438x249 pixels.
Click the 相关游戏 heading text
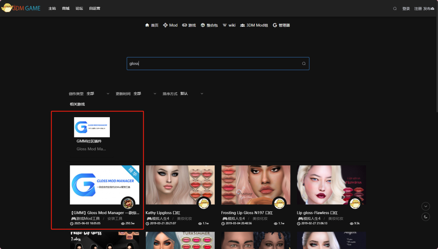click(x=77, y=104)
